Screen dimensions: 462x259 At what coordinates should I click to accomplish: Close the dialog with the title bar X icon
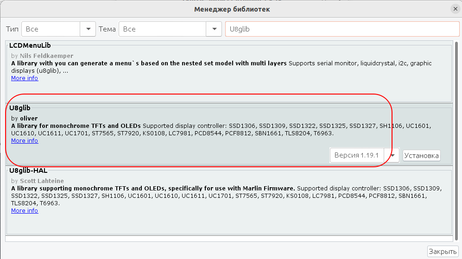click(455, 9)
